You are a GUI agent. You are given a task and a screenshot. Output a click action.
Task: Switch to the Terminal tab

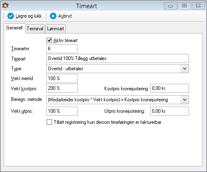click(35, 29)
